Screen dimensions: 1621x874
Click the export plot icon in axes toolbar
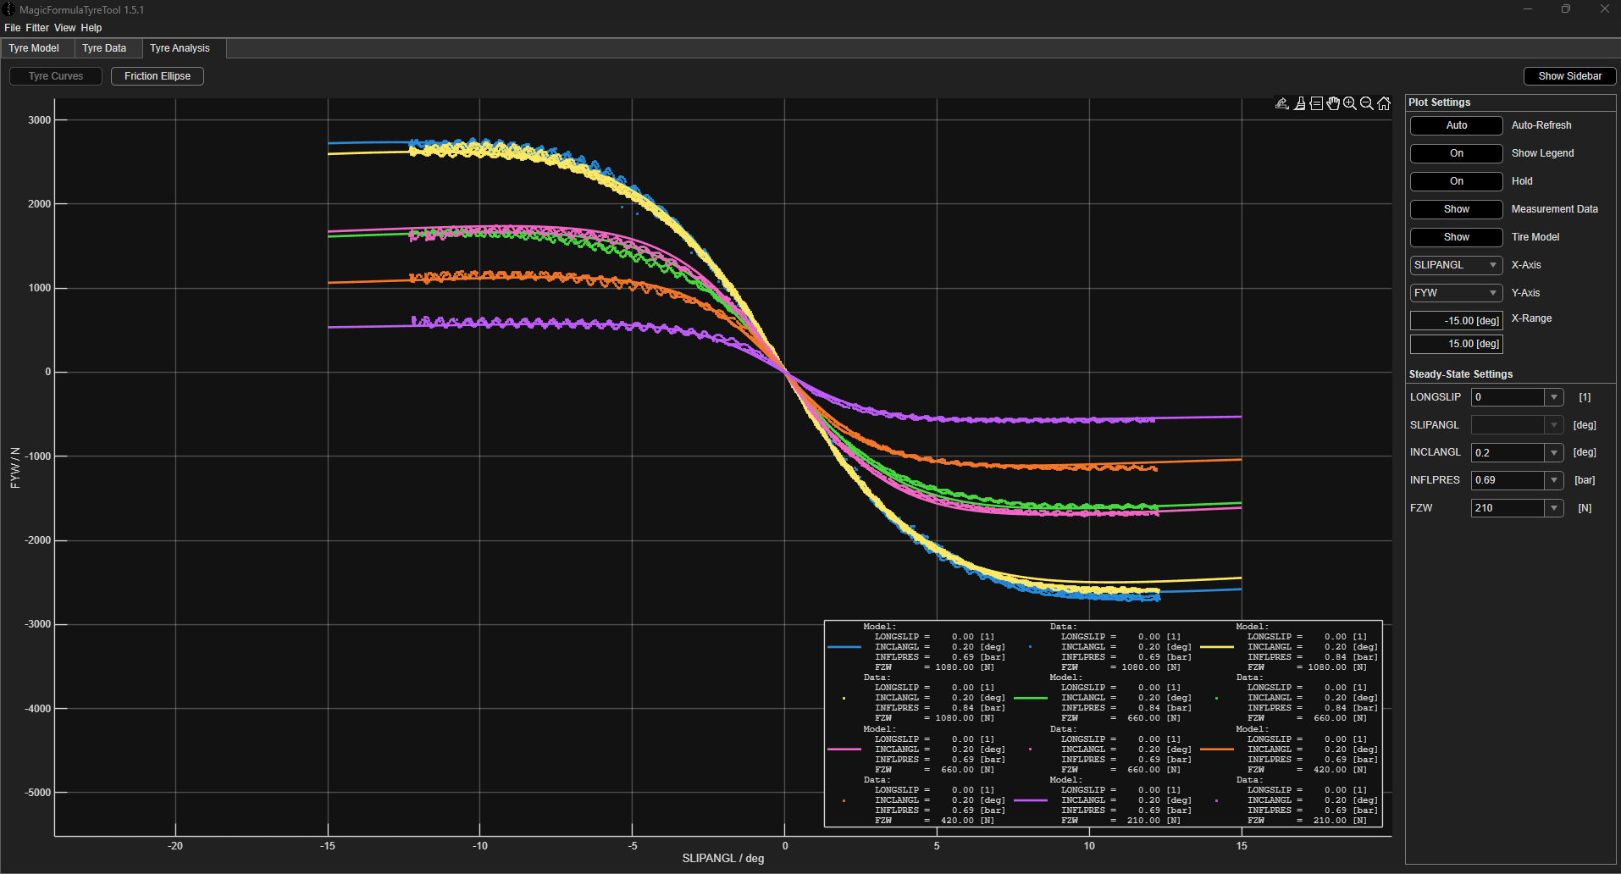click(1282, 103)
